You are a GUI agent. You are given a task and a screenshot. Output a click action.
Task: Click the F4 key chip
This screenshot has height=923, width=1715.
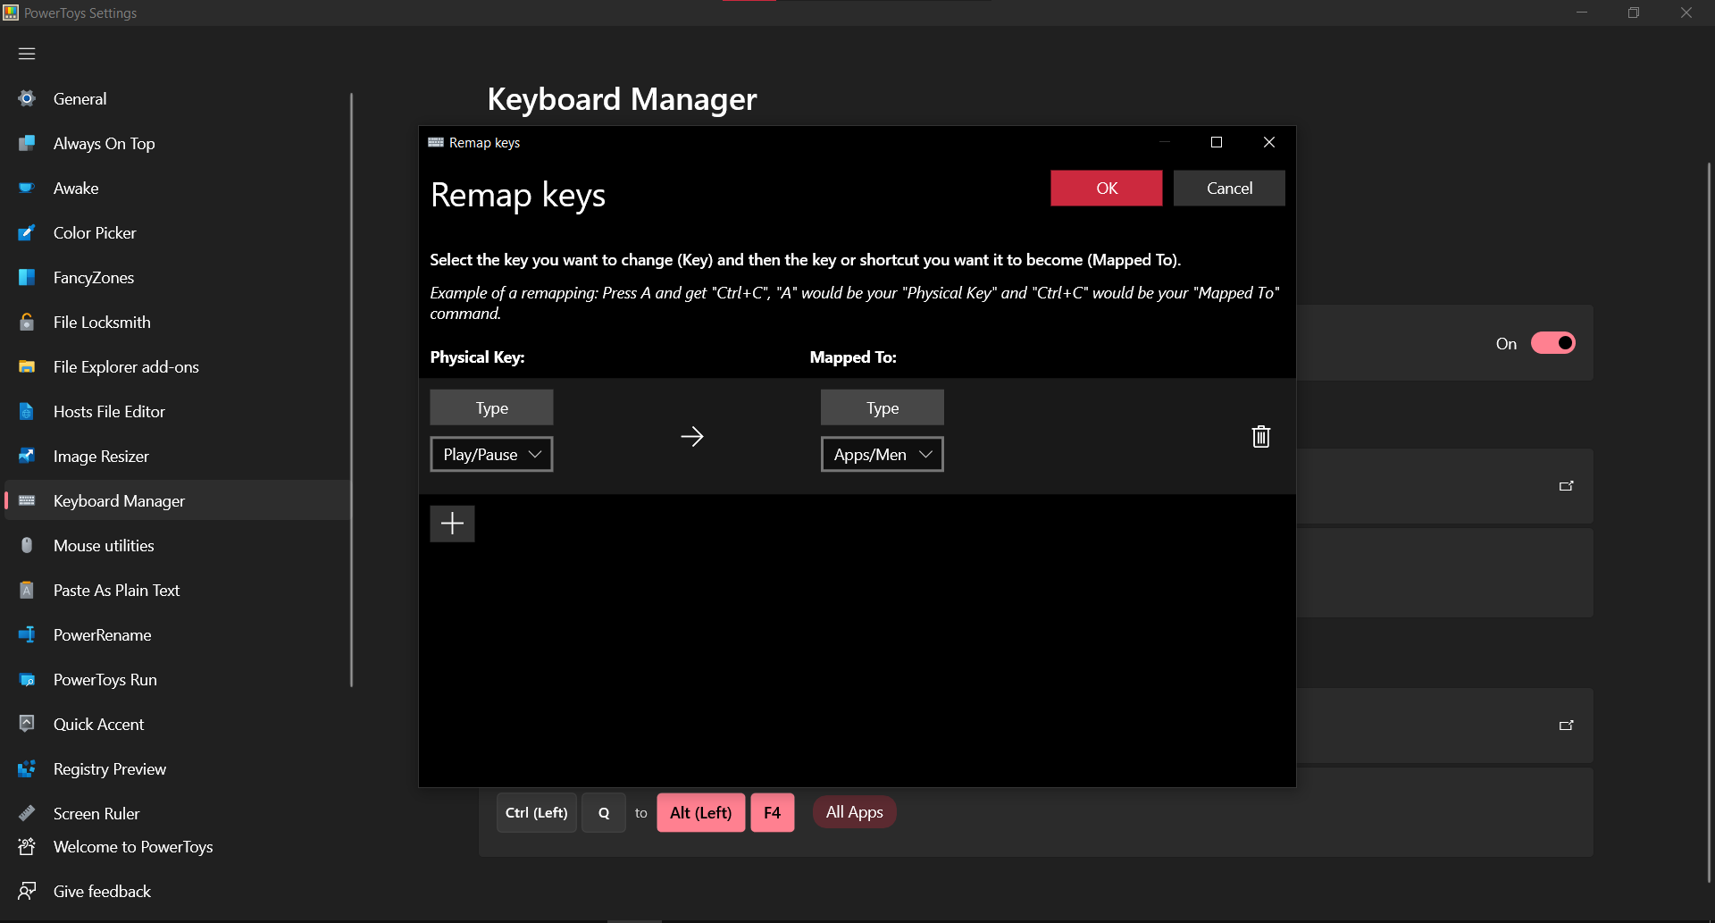coord(772,812)
